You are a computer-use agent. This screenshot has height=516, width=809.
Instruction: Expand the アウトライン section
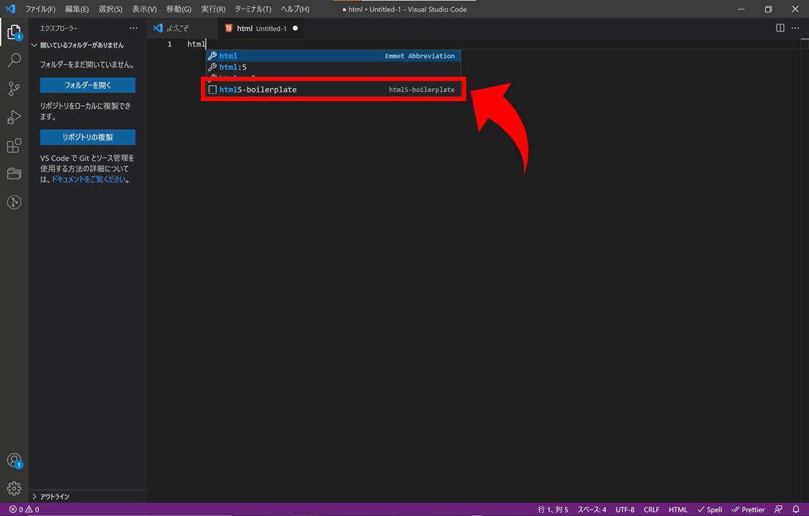click(x=87, y=497)
